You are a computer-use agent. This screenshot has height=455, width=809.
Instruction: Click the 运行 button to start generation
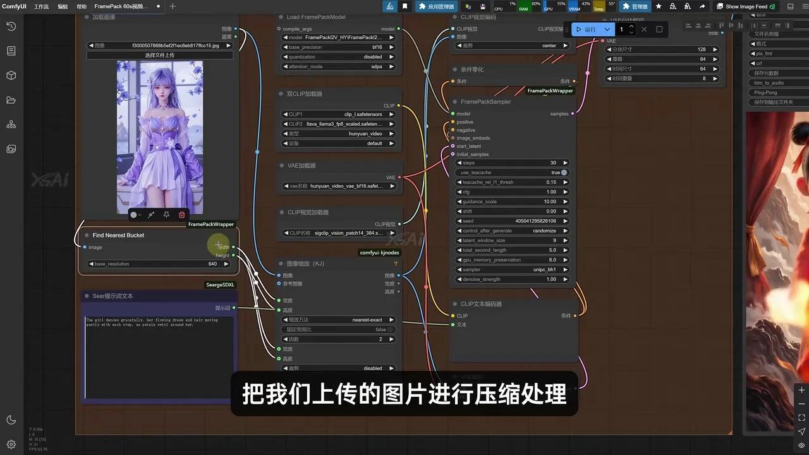(588, 29)
